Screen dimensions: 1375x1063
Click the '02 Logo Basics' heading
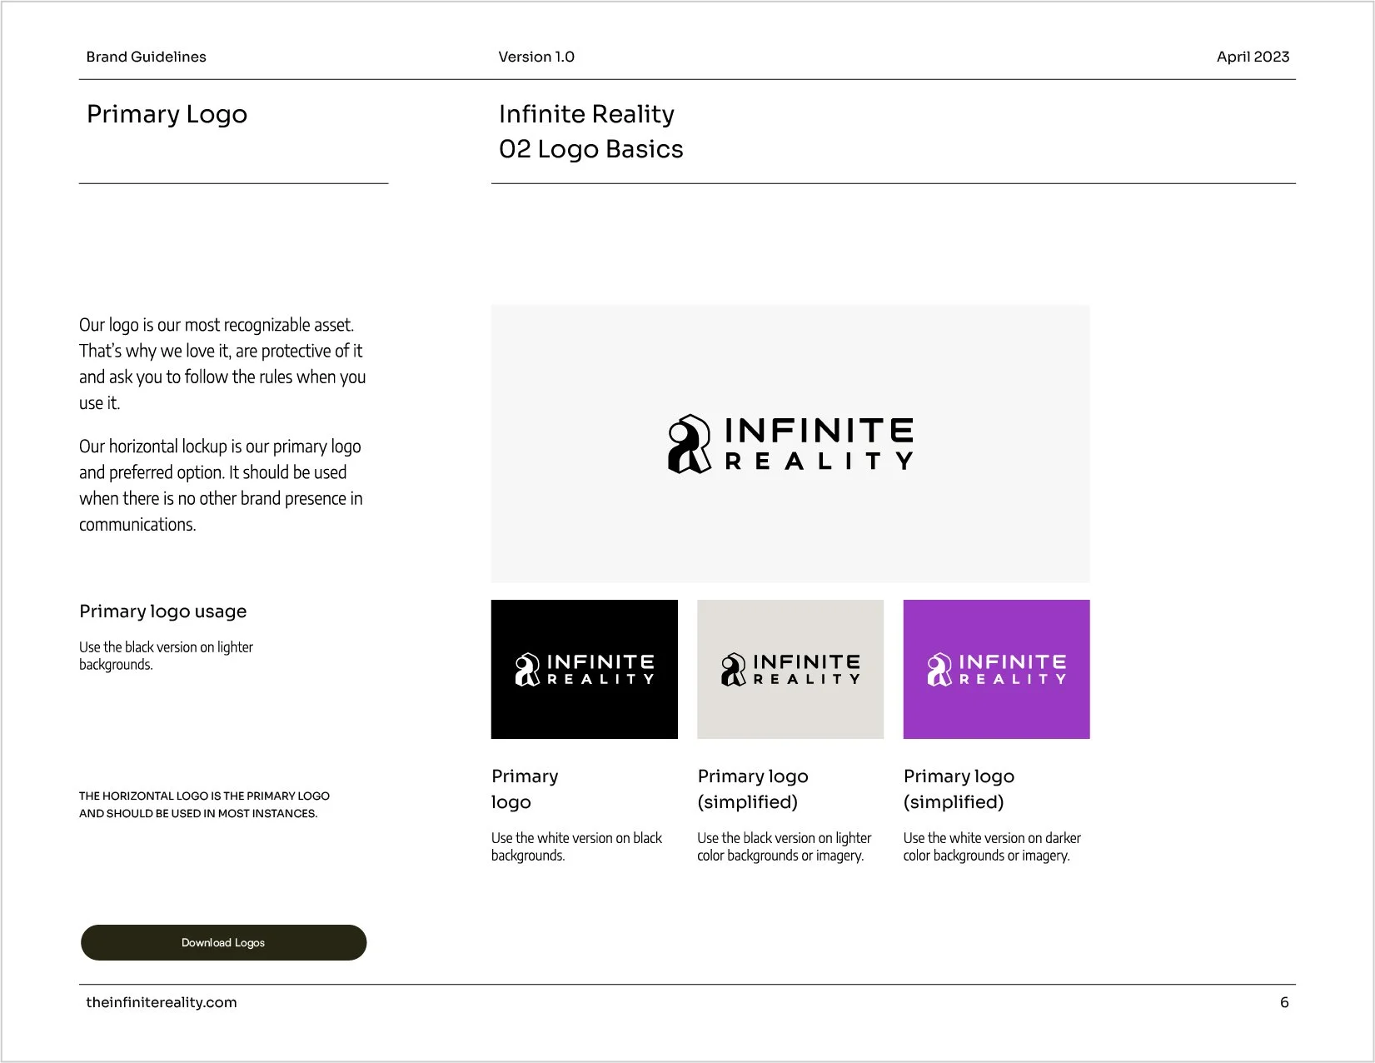[591, 149]
